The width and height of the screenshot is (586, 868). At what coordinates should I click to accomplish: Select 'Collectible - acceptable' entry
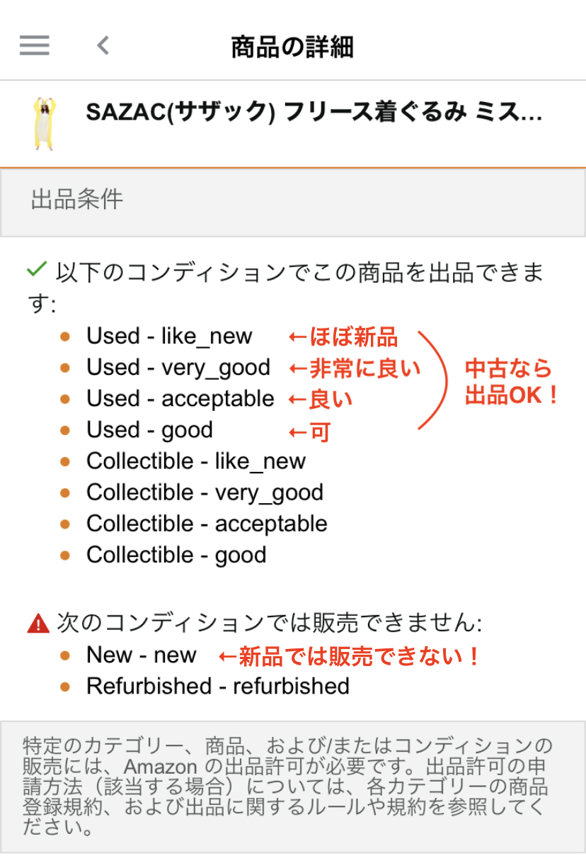[207, 524]
